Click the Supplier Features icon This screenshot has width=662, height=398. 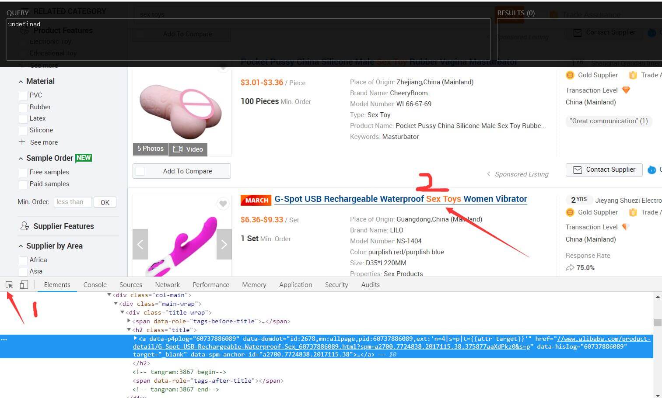[25, 226]
